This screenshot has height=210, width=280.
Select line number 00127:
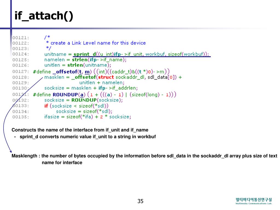click(21, 72)
